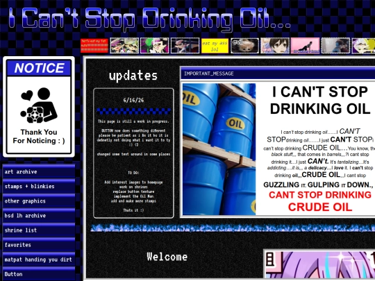The image size is (375, 281).
Task: Click 'work on shrines' todo item
Action: [x=133, y=187]
